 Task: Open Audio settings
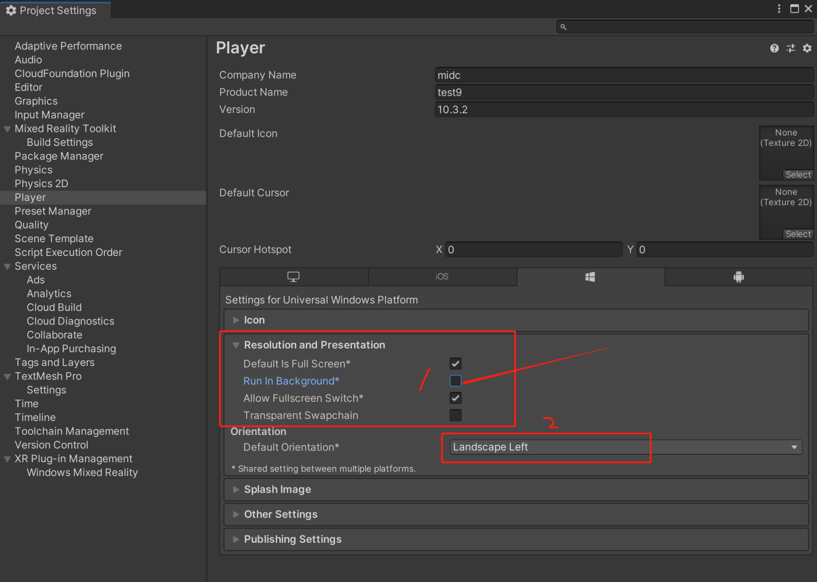tap(28, 60)
